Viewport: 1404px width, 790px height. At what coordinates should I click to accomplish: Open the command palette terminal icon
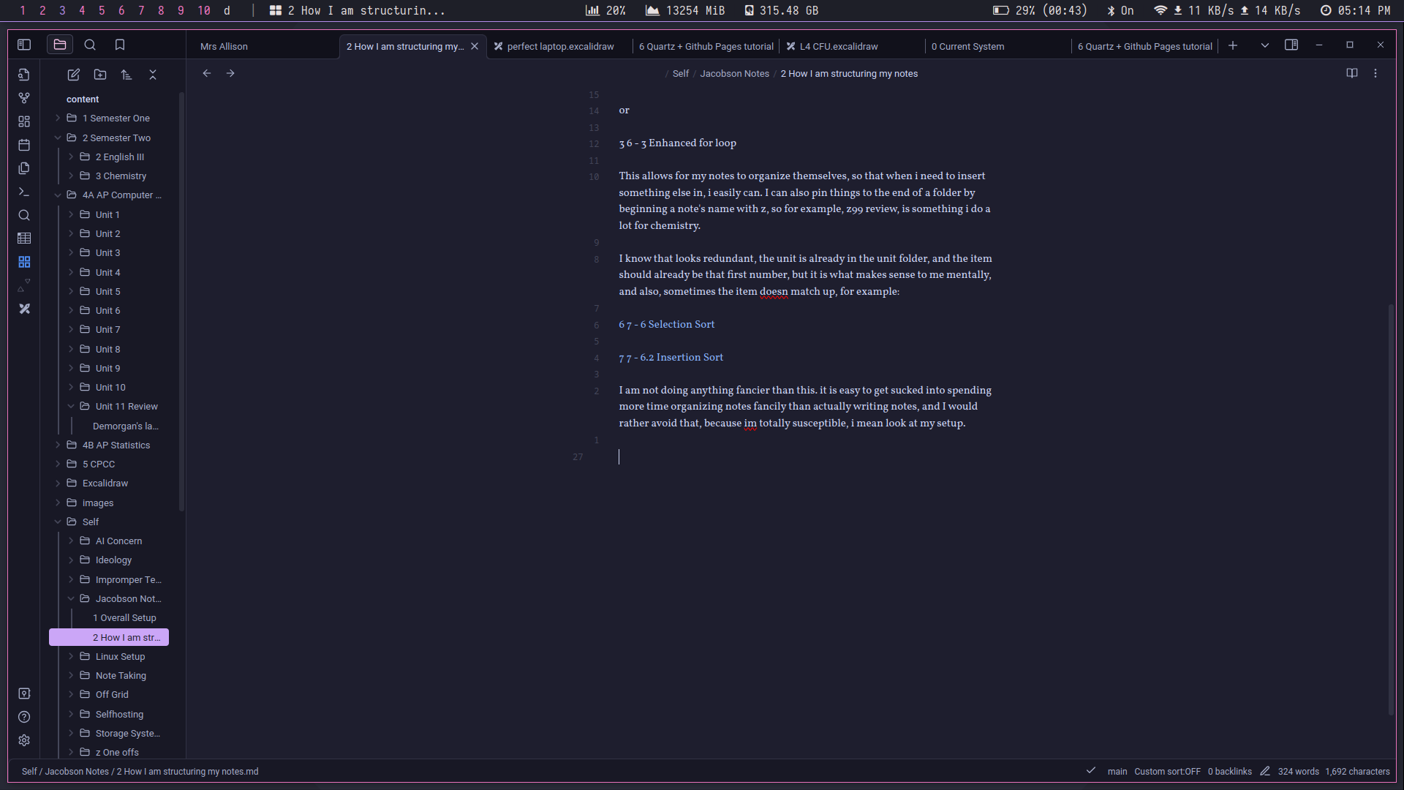click(24, 192)
